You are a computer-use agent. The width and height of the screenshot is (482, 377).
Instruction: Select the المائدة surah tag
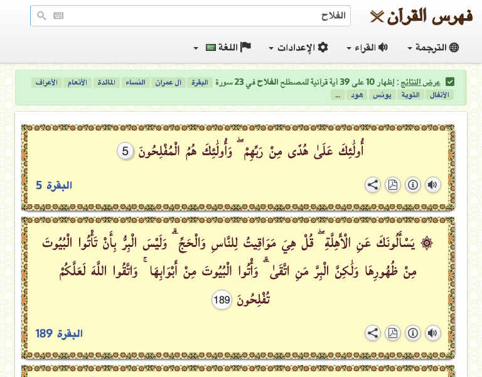click(x=109, y=83)
